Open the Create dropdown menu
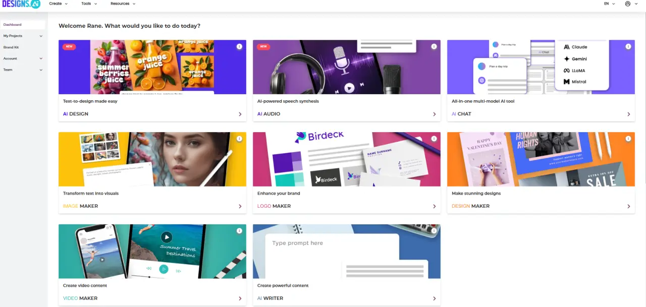The height and width of the screenshot is (307, 646). click(x=58, y=4)
